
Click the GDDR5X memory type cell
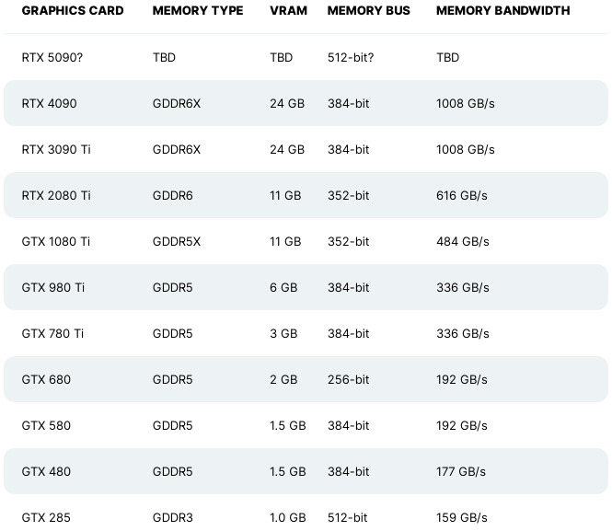[177, 241]
